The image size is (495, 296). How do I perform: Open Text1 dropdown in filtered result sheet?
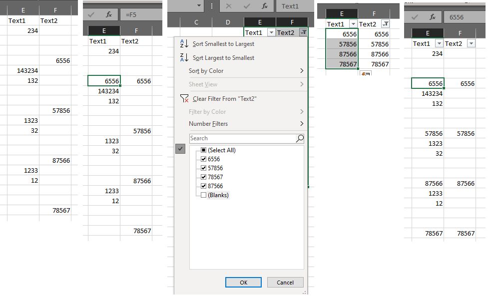pyautogui.click(x=353, y=24)
